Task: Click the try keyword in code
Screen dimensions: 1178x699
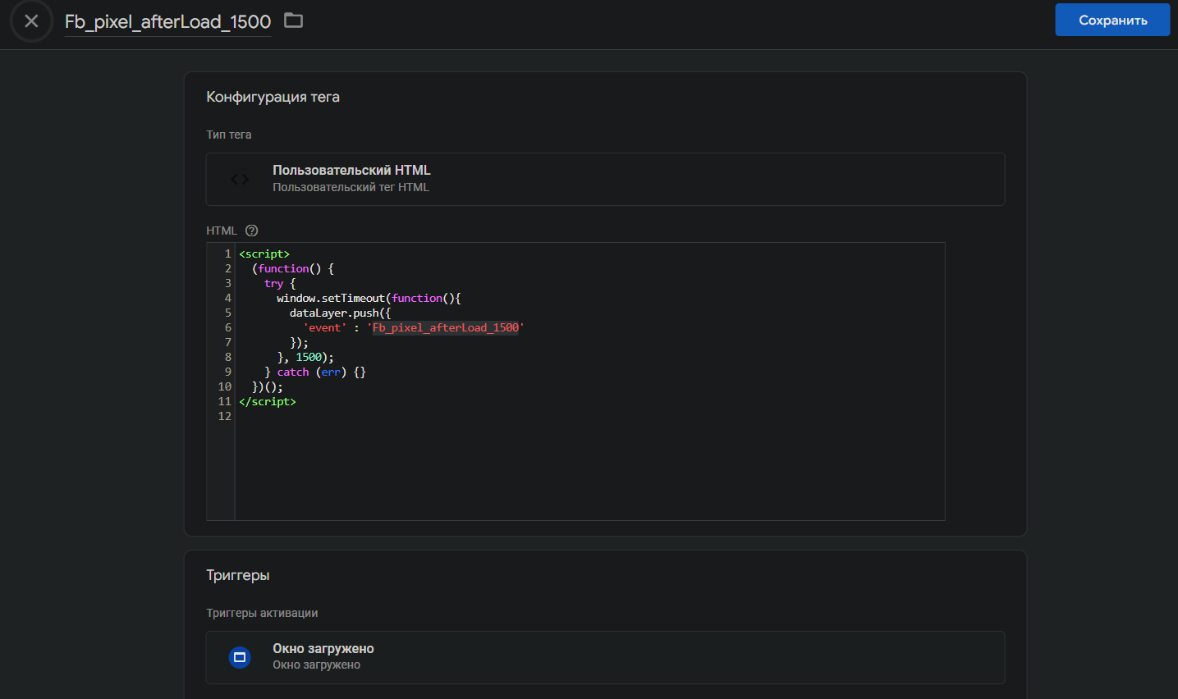Action: coord(273,284)
